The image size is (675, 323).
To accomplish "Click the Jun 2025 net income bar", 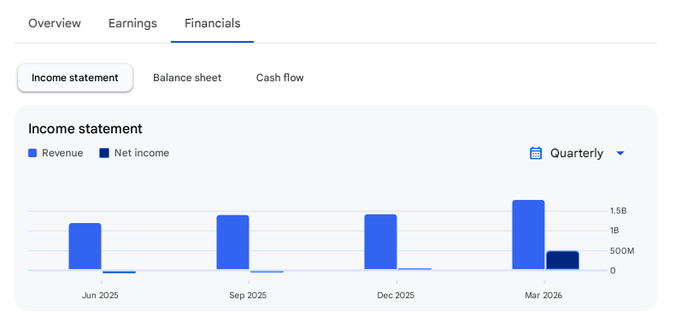I will (x=120, y=273).
